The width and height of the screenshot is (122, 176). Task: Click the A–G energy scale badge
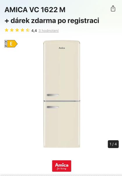[6, 44]
